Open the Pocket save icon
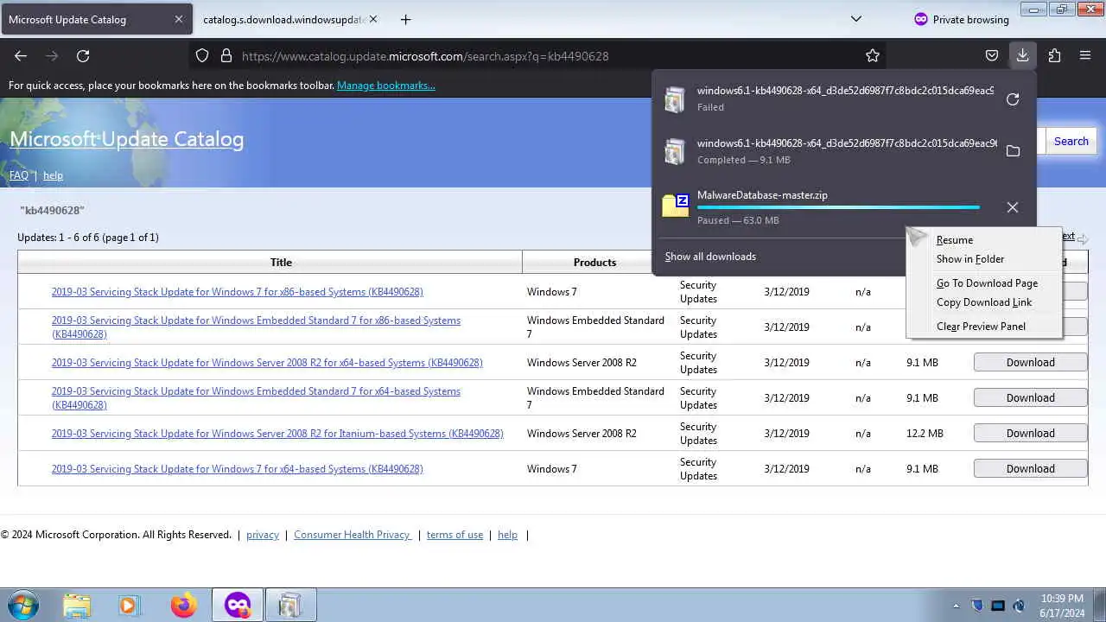This screenshot has height=622, width=1106. (992, 55)
